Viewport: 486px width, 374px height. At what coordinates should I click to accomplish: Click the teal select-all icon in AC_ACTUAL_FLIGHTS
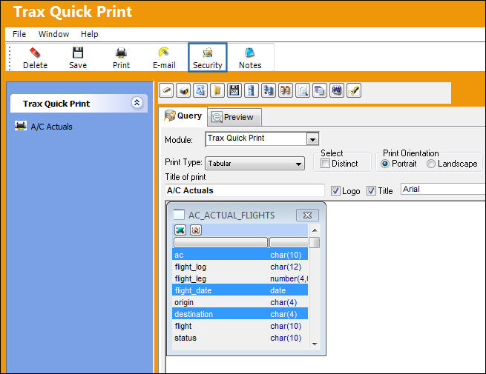coord(180,230)
